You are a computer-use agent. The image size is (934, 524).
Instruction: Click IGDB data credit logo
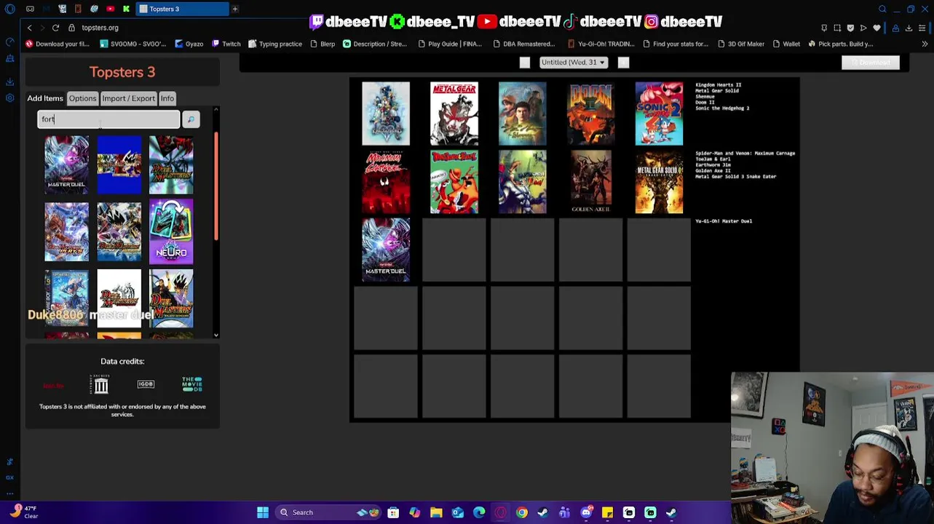[x=146, y=384]
